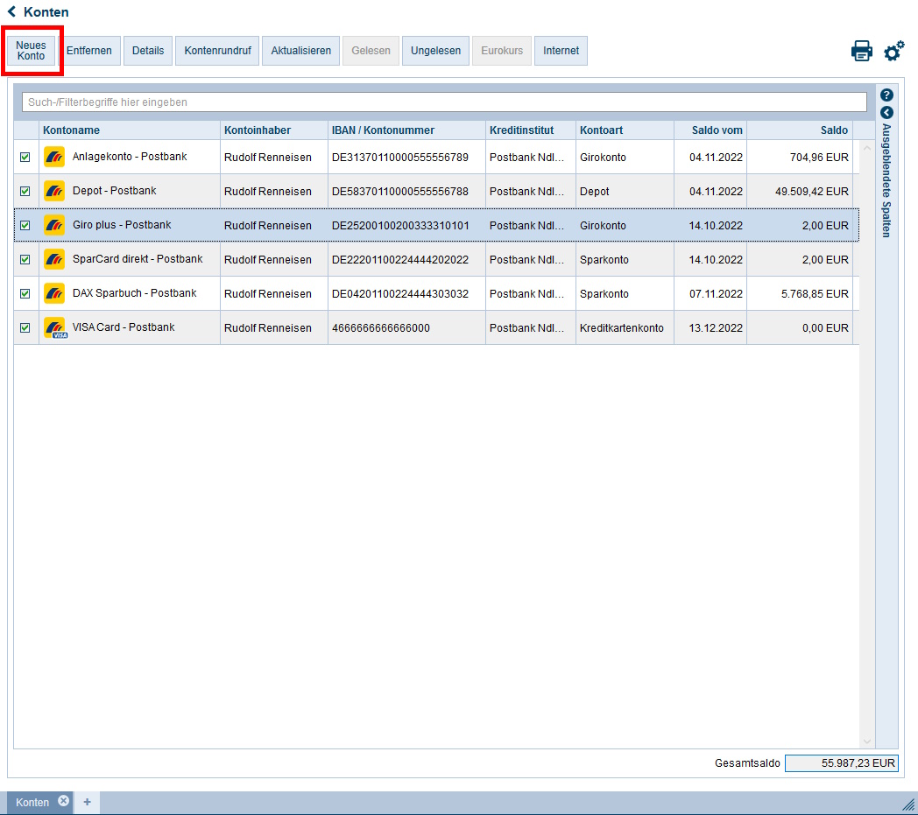The height and width of the screenshot is (815, 918).
Task: Expand the Ausgeblendete Spalten side panel arrow
Action: (886, 112)
